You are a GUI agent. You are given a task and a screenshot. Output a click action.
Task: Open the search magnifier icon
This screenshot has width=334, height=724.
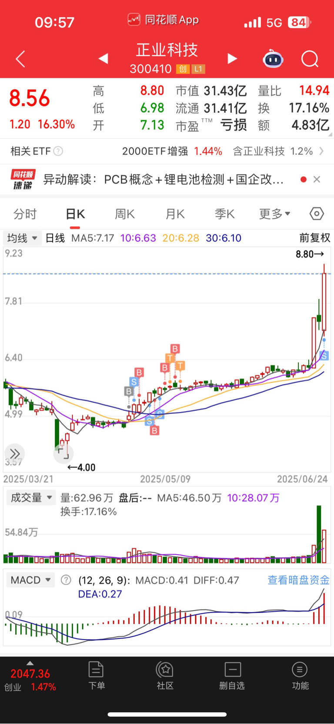click(310, 59)
